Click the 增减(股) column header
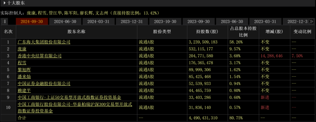The width and height of the screenshot is (316, 122). click(274, 32)
